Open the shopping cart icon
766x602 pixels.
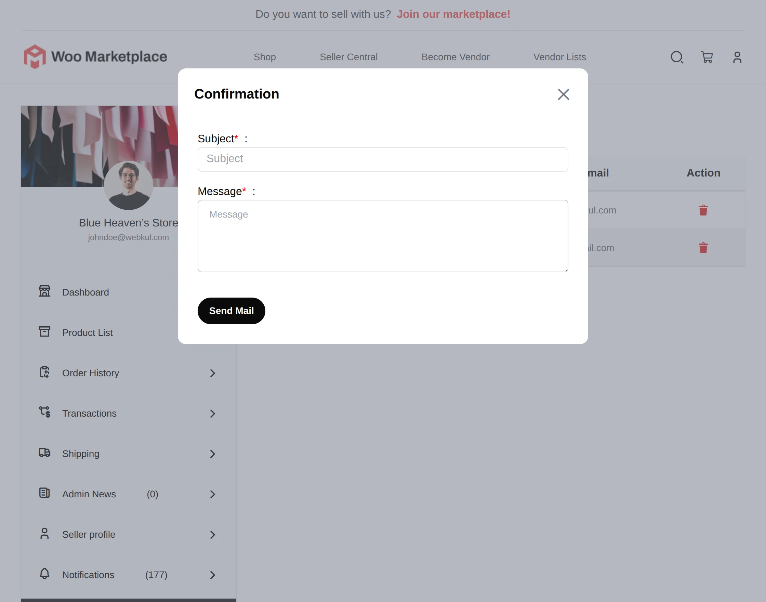tap(707, 57)
